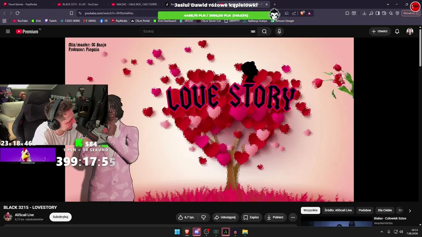Open the Kick bookmark

[36, 21]
